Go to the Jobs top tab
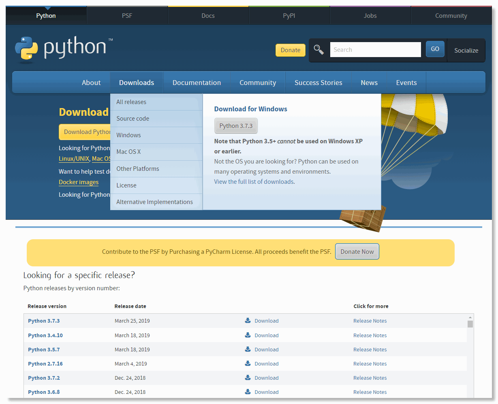Image resolution: width=498 pixels, height=404 pixels. coord(370,16)
